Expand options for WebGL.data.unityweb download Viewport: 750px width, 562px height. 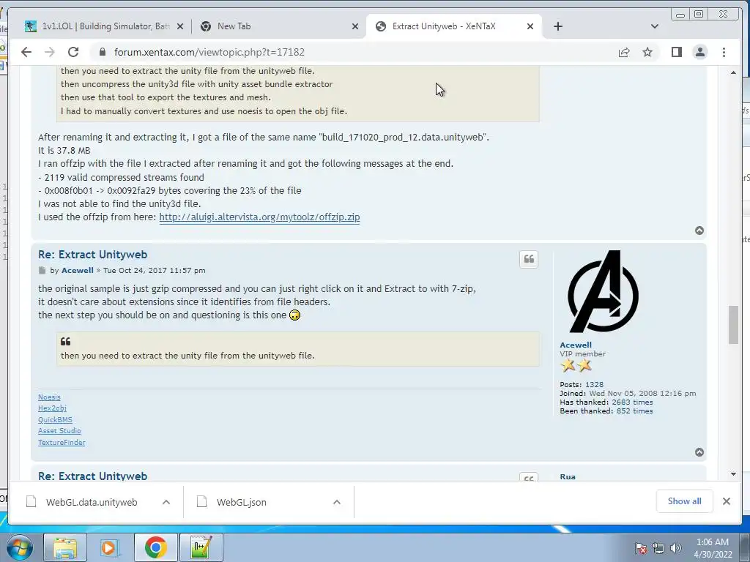click(x=166, y=502)
